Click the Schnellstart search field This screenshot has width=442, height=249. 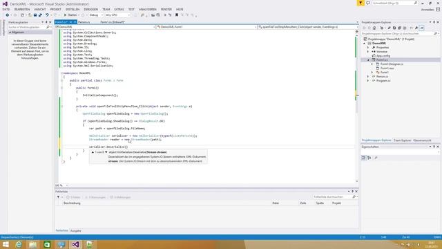pos(395,3)
